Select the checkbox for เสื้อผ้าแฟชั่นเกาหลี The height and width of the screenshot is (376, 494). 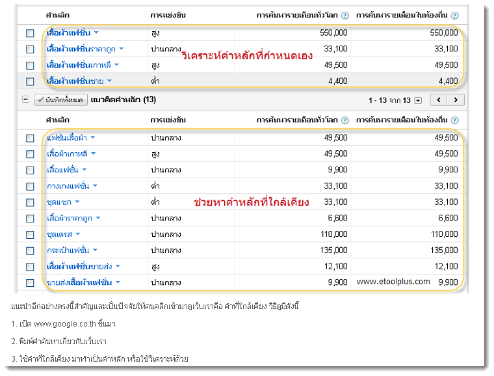tap(30, 66)
